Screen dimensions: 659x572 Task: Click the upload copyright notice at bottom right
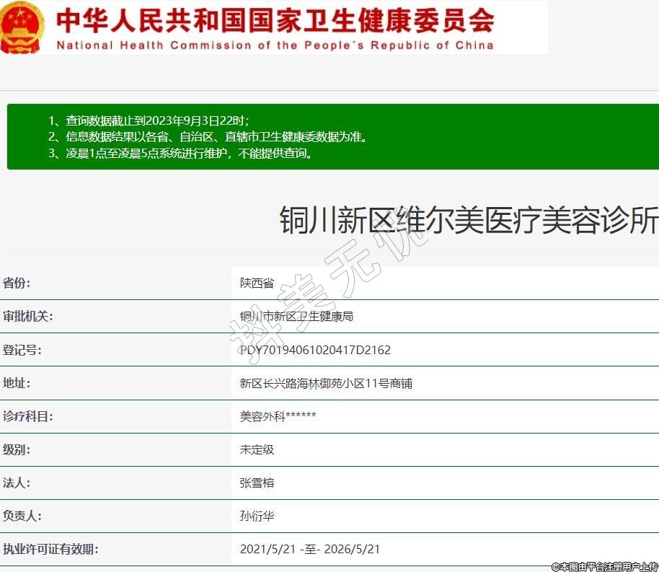[x=604, y=566]
